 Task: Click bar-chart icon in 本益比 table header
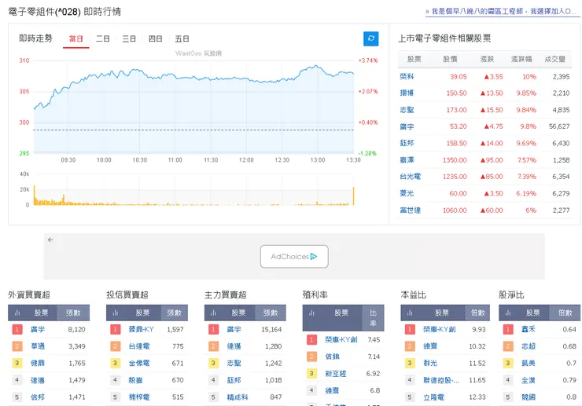(x=411, y=313)
